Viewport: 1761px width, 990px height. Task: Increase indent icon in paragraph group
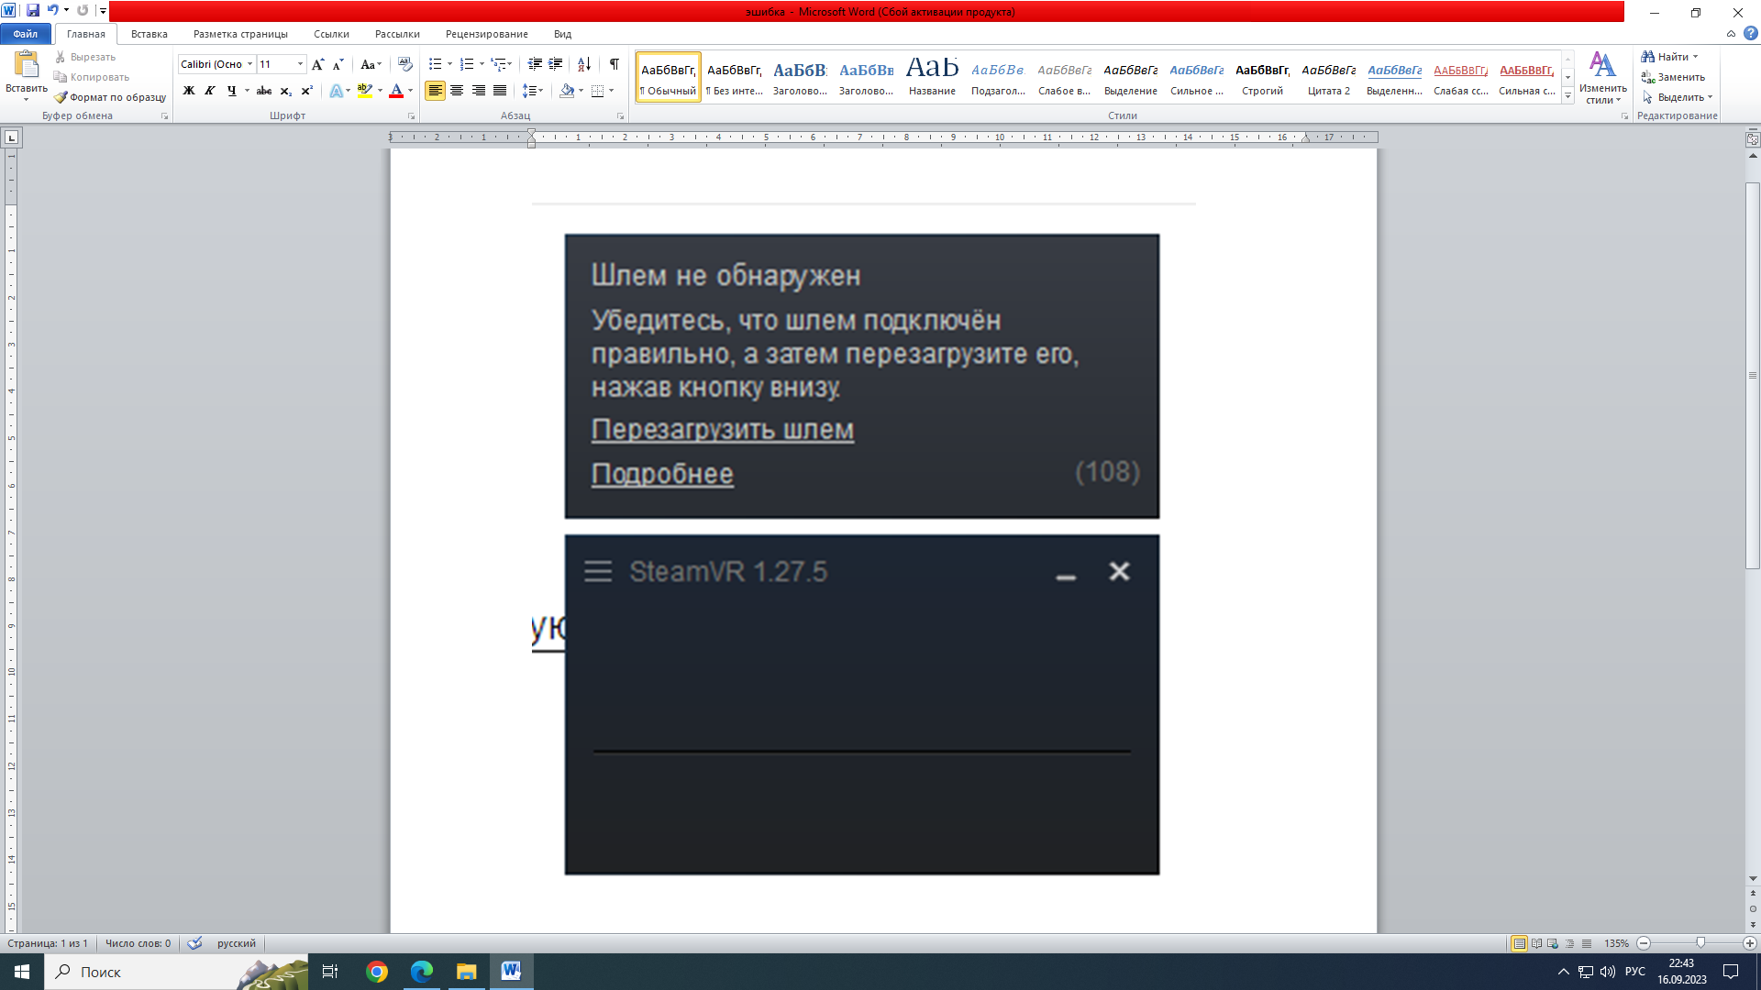click(556, 64)
